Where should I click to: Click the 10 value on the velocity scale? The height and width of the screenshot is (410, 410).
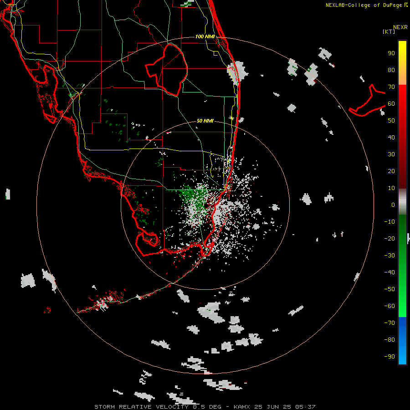point(391,188)
